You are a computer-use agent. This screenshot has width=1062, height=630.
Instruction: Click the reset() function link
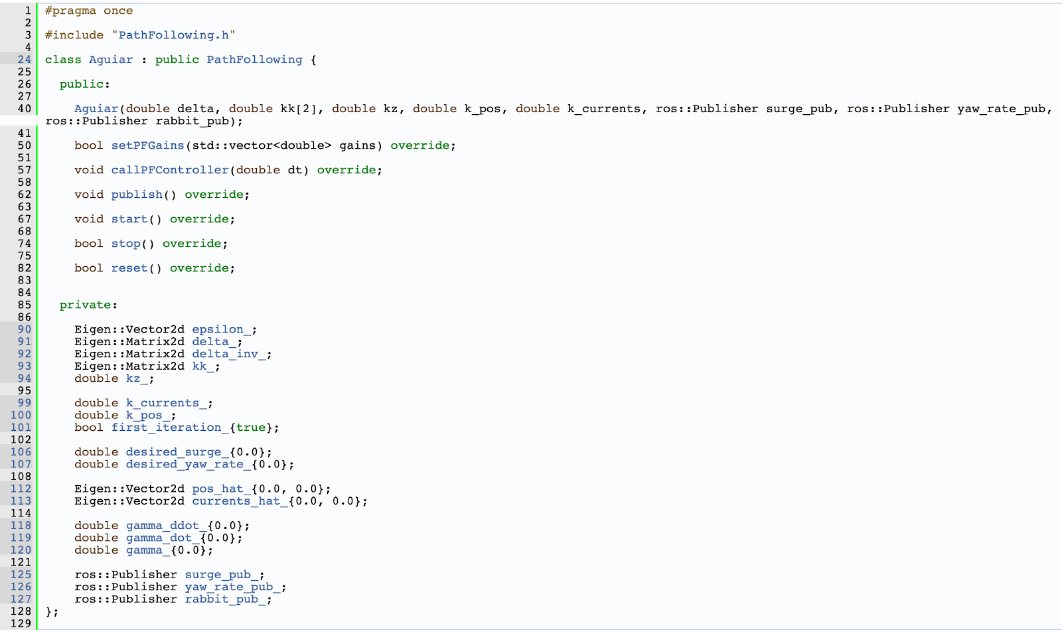pos(129,268)
